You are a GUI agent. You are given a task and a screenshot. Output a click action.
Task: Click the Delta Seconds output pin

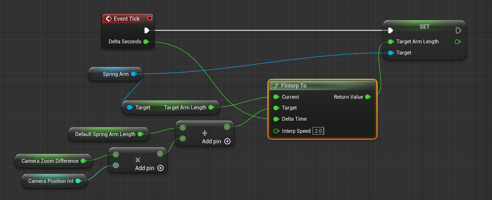coord(146,41)
